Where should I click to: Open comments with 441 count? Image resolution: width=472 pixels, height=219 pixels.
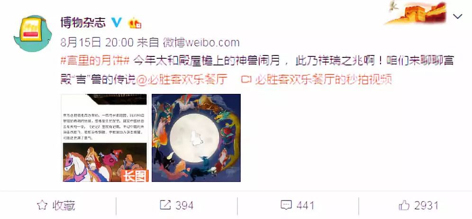coord(297,205)
